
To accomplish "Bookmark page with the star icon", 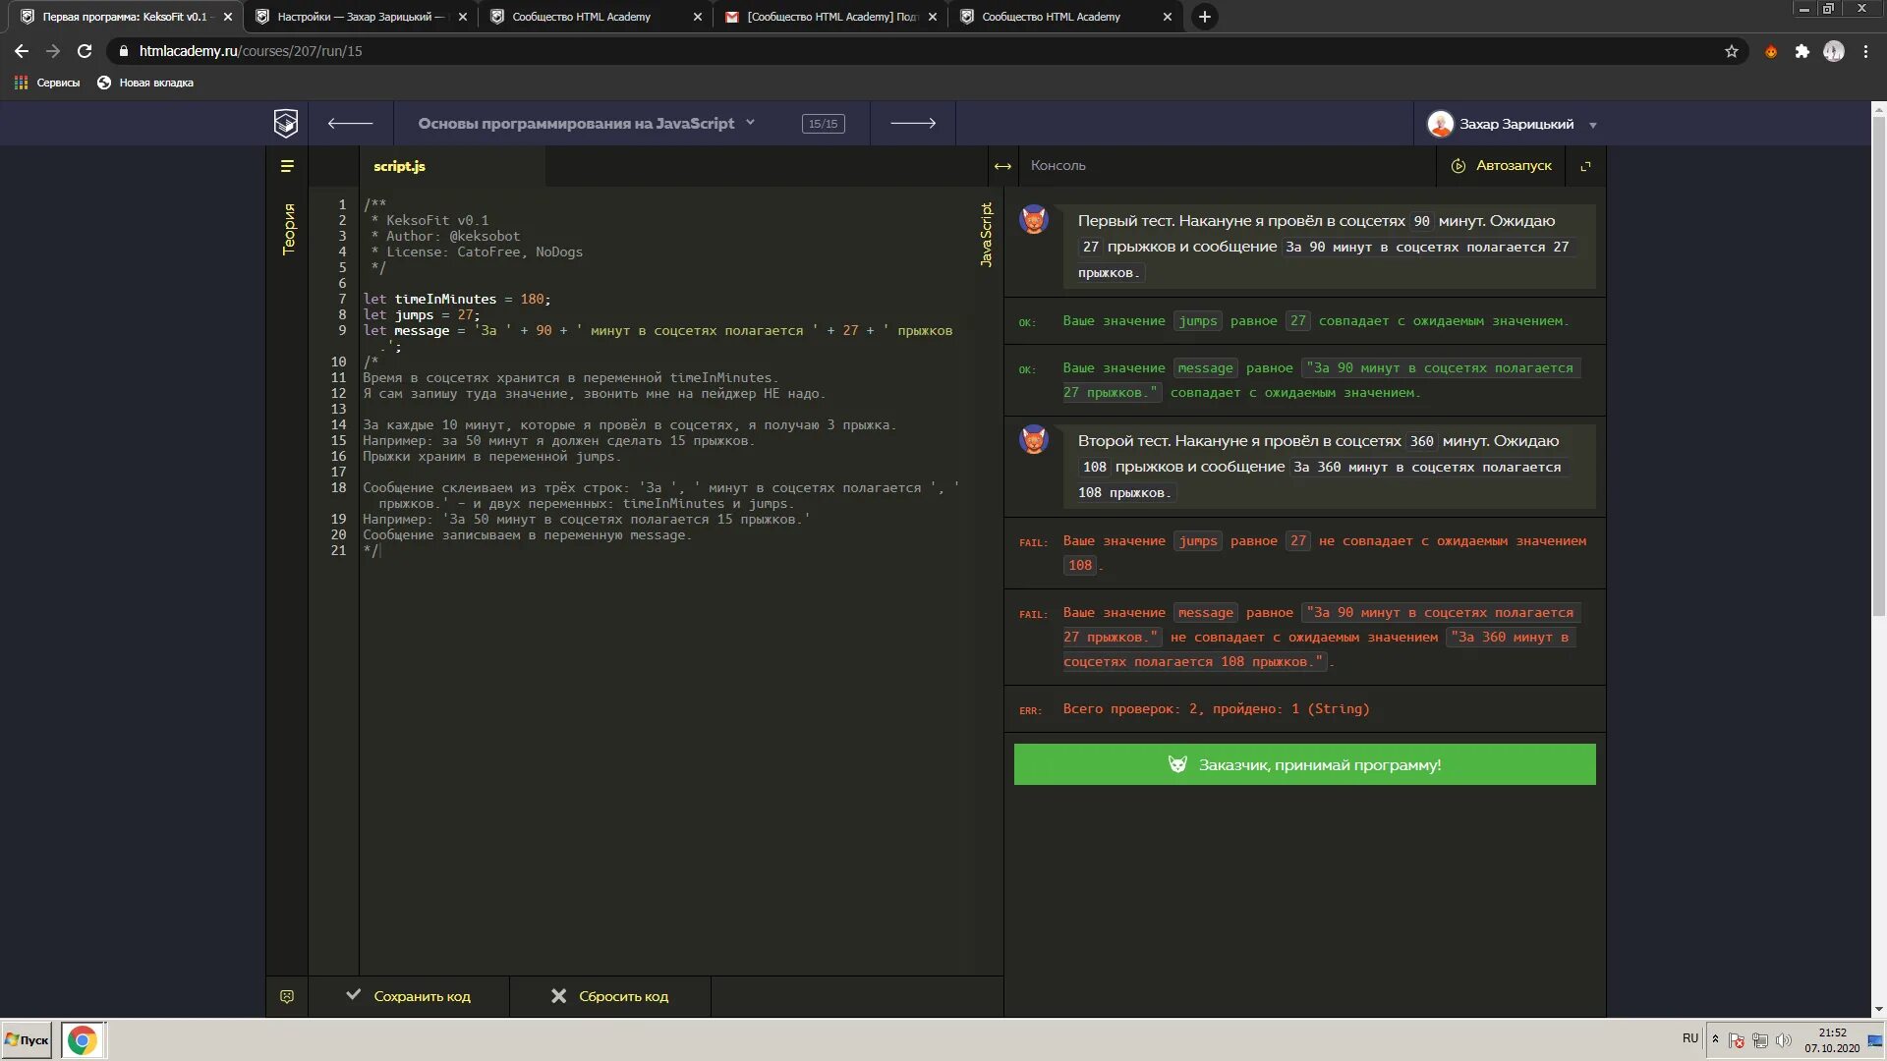I will tap(1731, 51).
